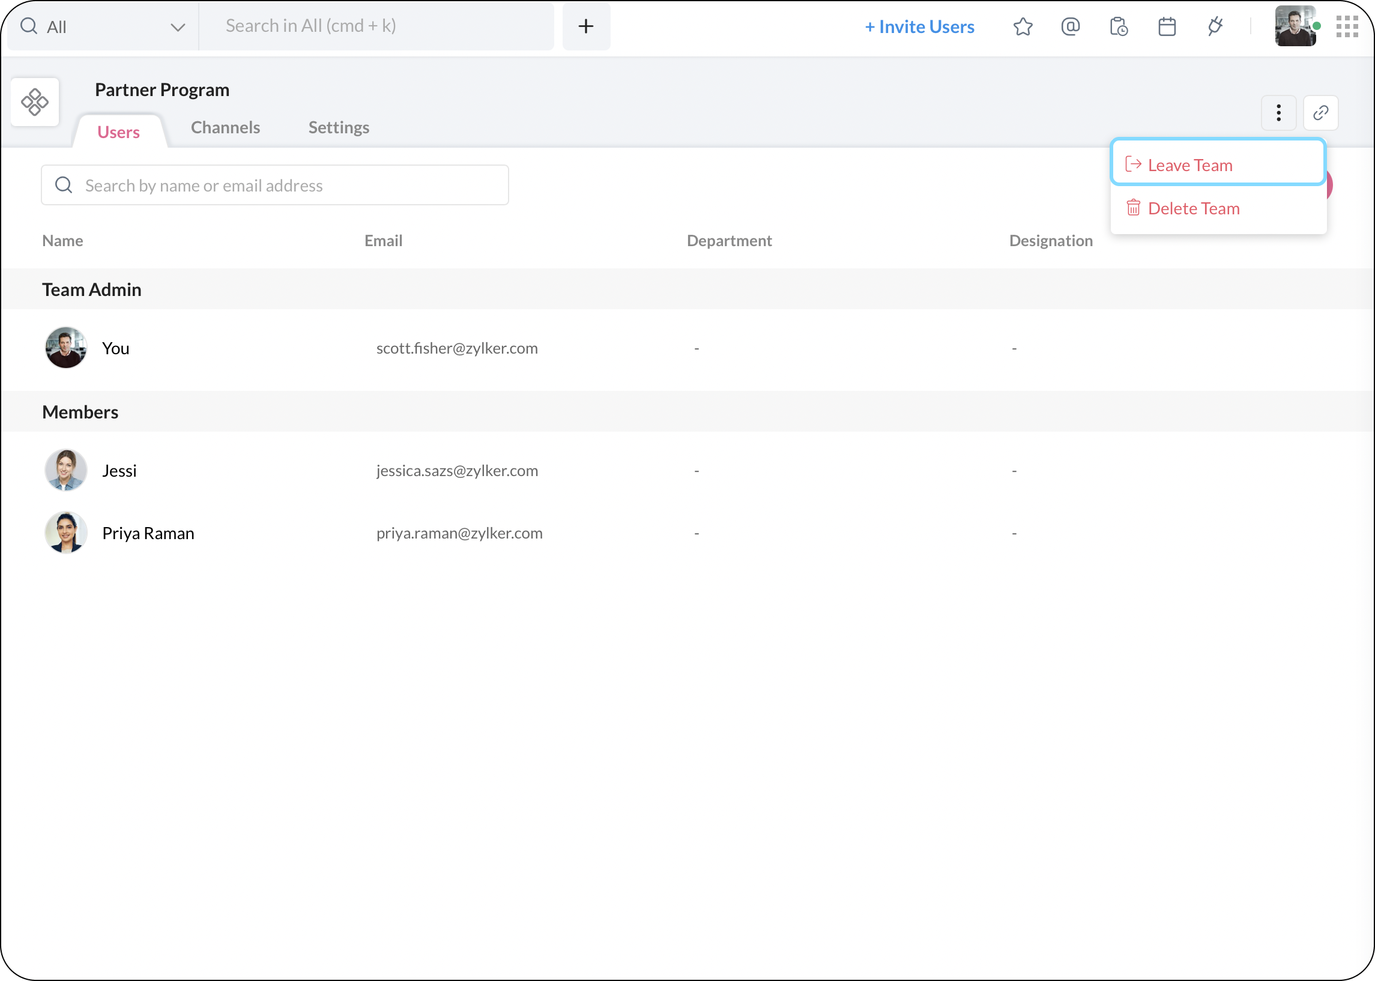Image resolution: width=1375 pixels, height=981 pixels.
Task: Copy team link via chain icon
Action: (x=1320, y=113)
